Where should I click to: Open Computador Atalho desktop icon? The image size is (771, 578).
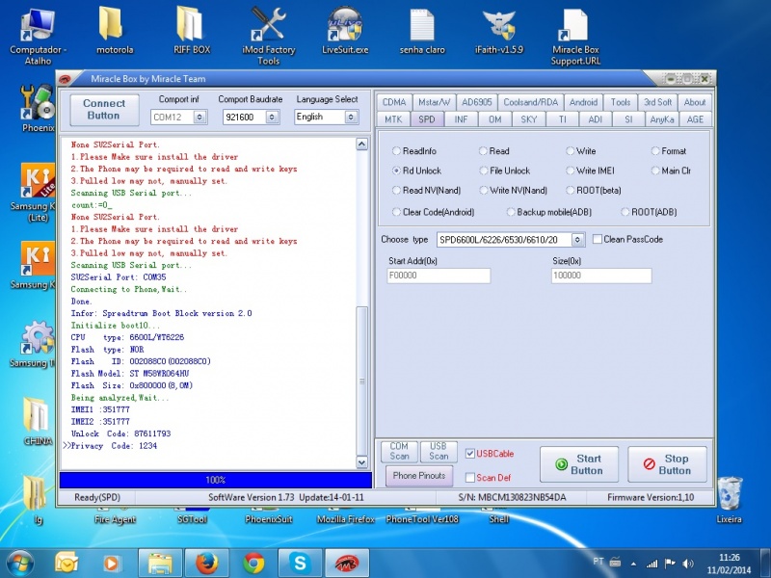(38, 37)
